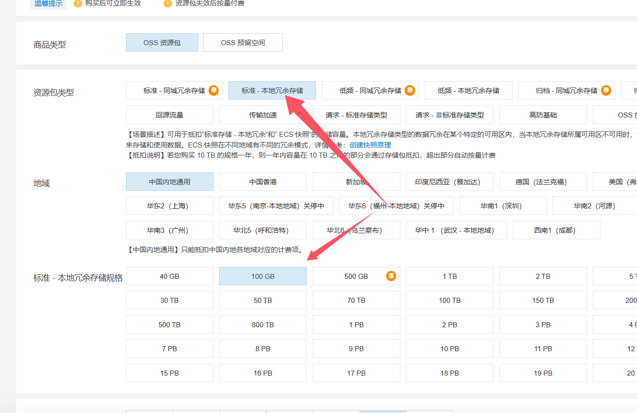Pick 低频 - 本地冗余存储 package type
This screenshot has width=637, height=413.
pyautogui.click(x=469, y=90)
